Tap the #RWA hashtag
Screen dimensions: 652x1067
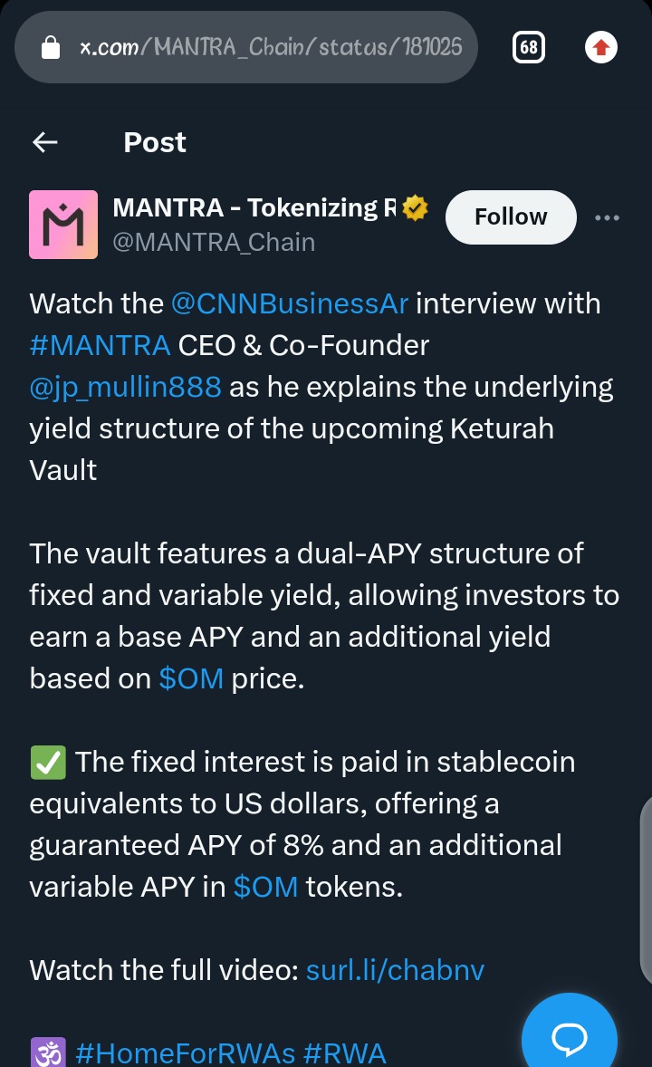345,1053
